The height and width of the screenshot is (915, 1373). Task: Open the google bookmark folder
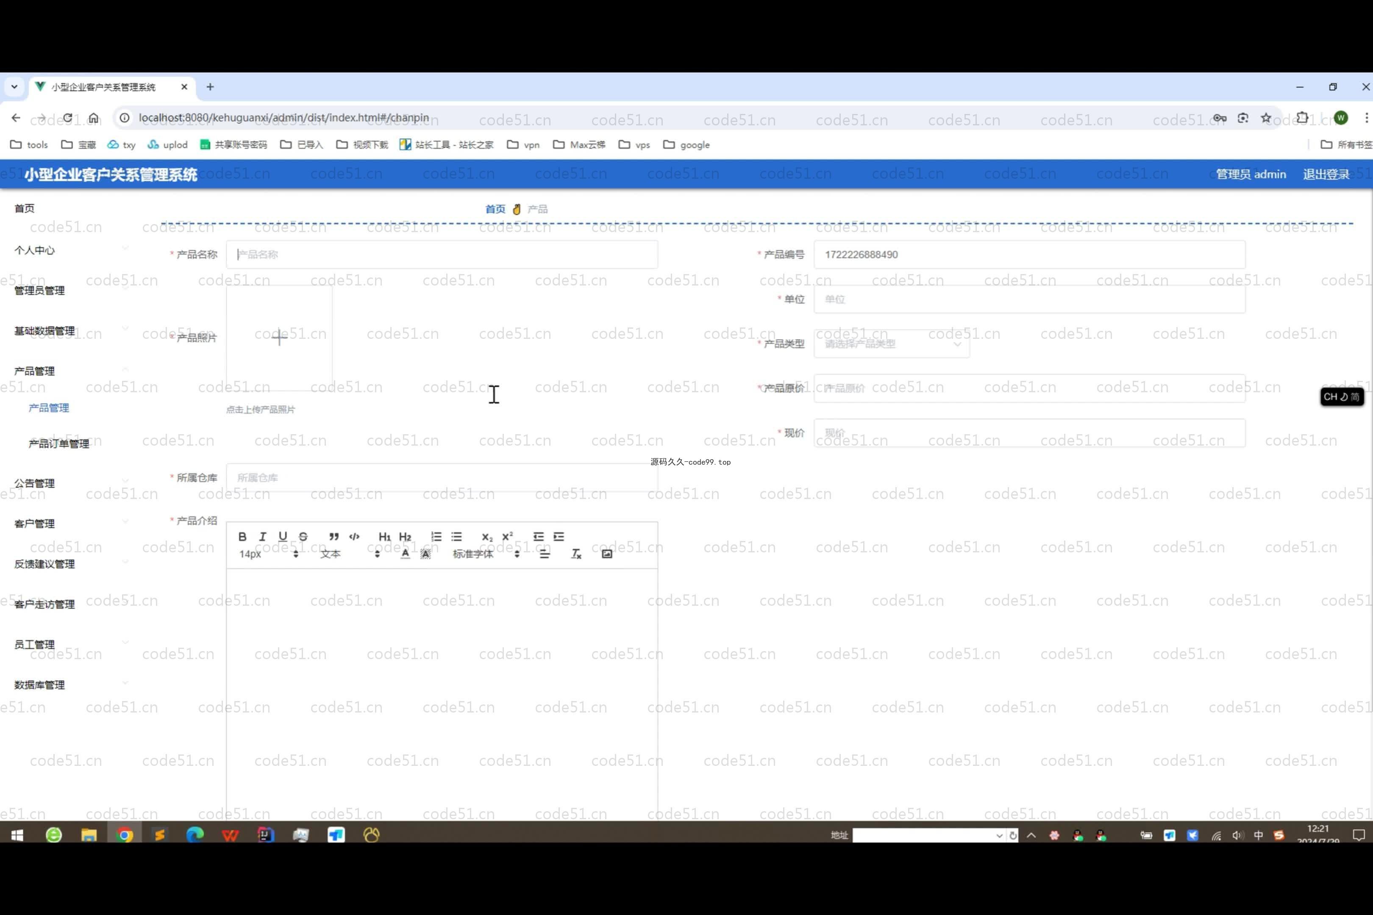tap(686, 145)
